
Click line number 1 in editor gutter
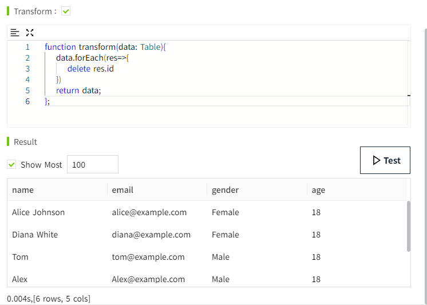point(27,47)
